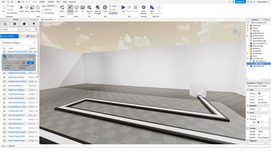Collapse the Data section in Properties
This screenshot has height=152, width=271.
248,90
